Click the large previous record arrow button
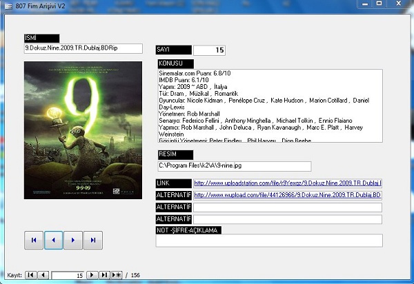 coord(54,240)
